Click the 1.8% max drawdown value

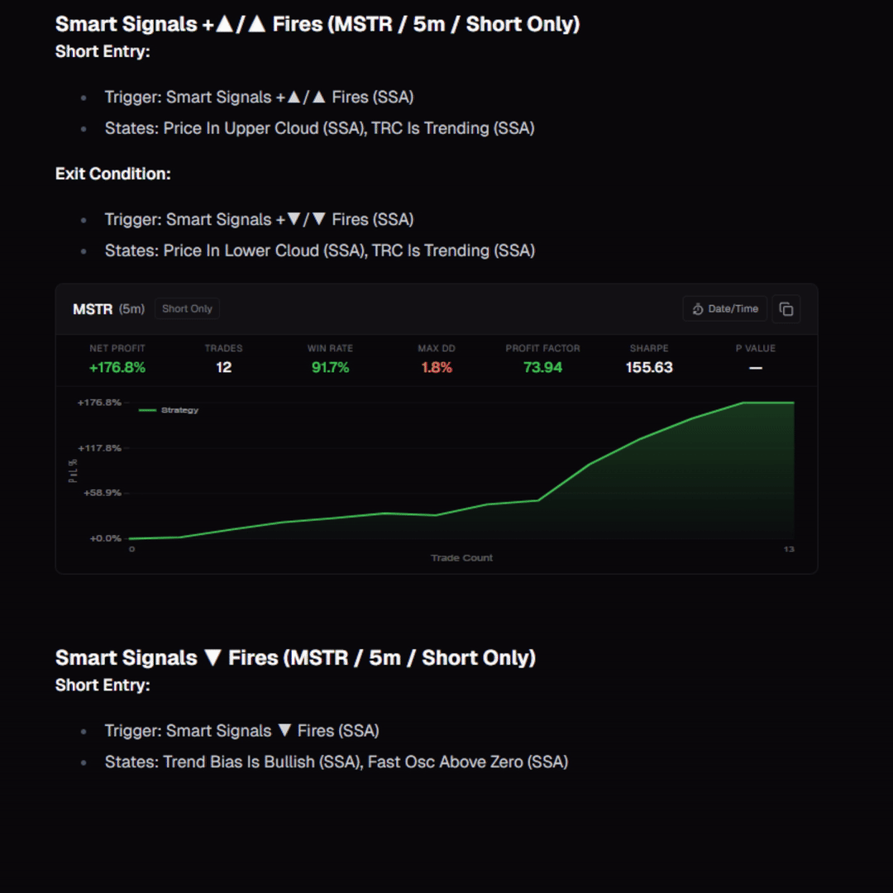click(437, 368)
